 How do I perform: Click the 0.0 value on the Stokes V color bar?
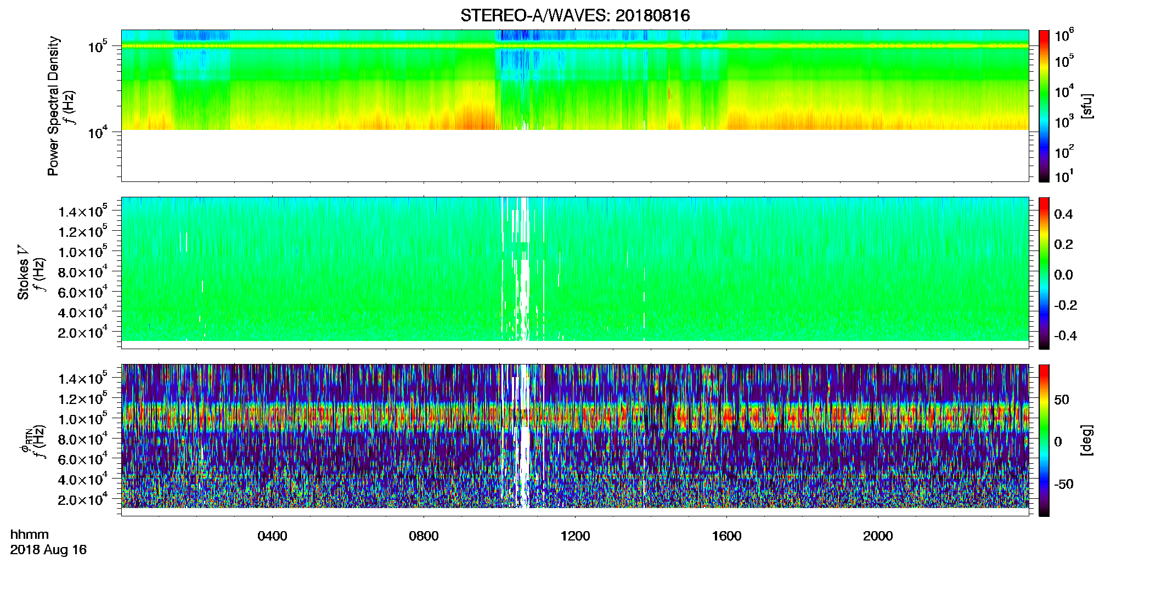[1063, 275]
